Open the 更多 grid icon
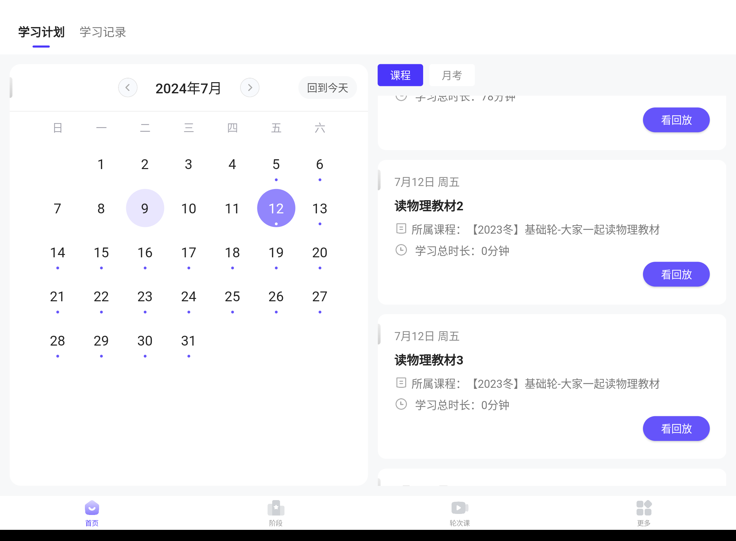736x541 pixels. [644, 508]
